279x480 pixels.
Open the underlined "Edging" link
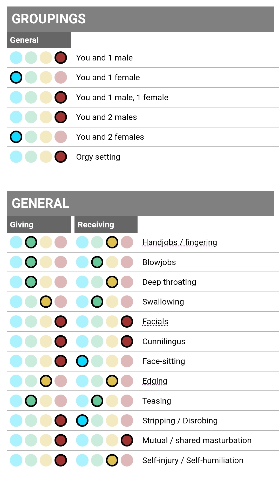155,381
